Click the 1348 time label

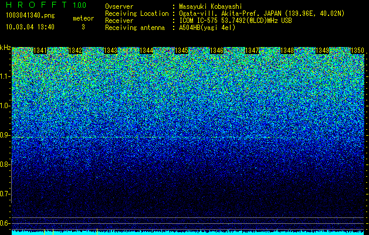[x=287, y=51]
